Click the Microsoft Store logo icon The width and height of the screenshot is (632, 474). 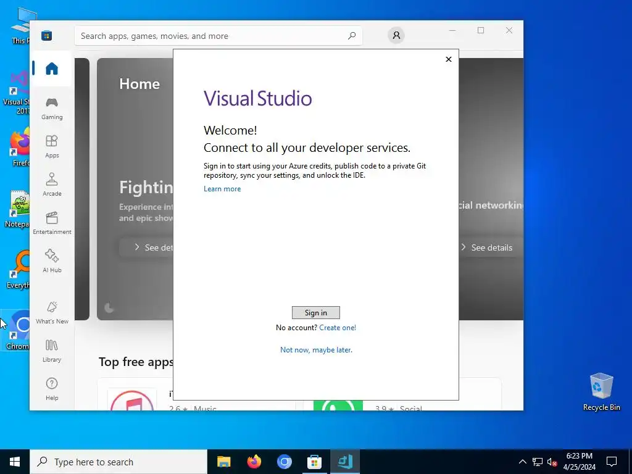[x=46, y=36]
